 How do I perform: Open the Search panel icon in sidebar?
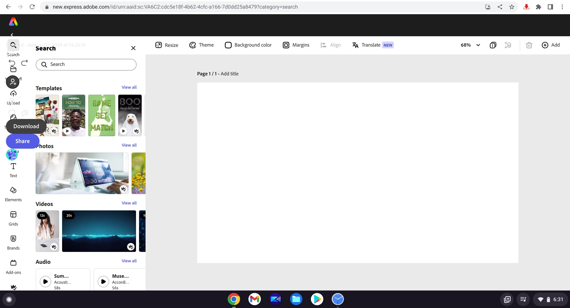pos(13,45)
